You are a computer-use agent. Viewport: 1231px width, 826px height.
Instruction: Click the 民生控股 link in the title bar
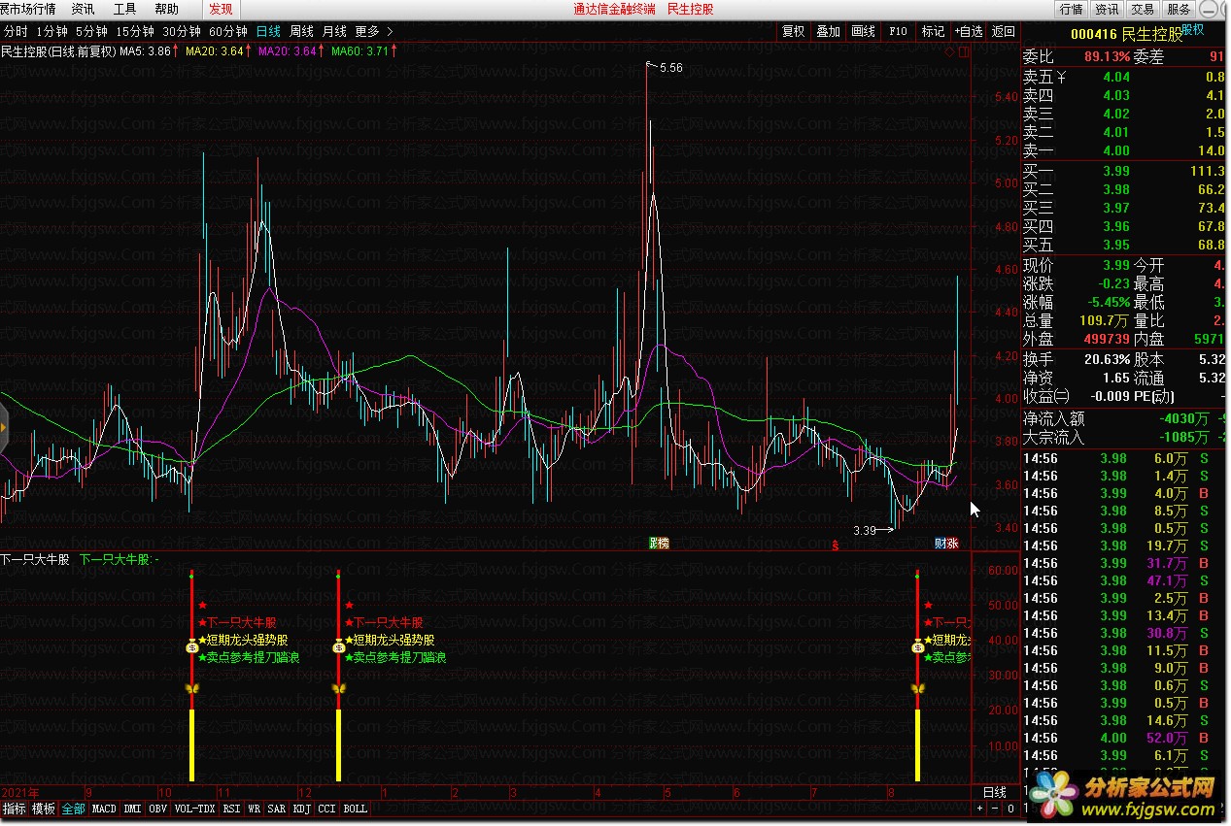point(691,9)
